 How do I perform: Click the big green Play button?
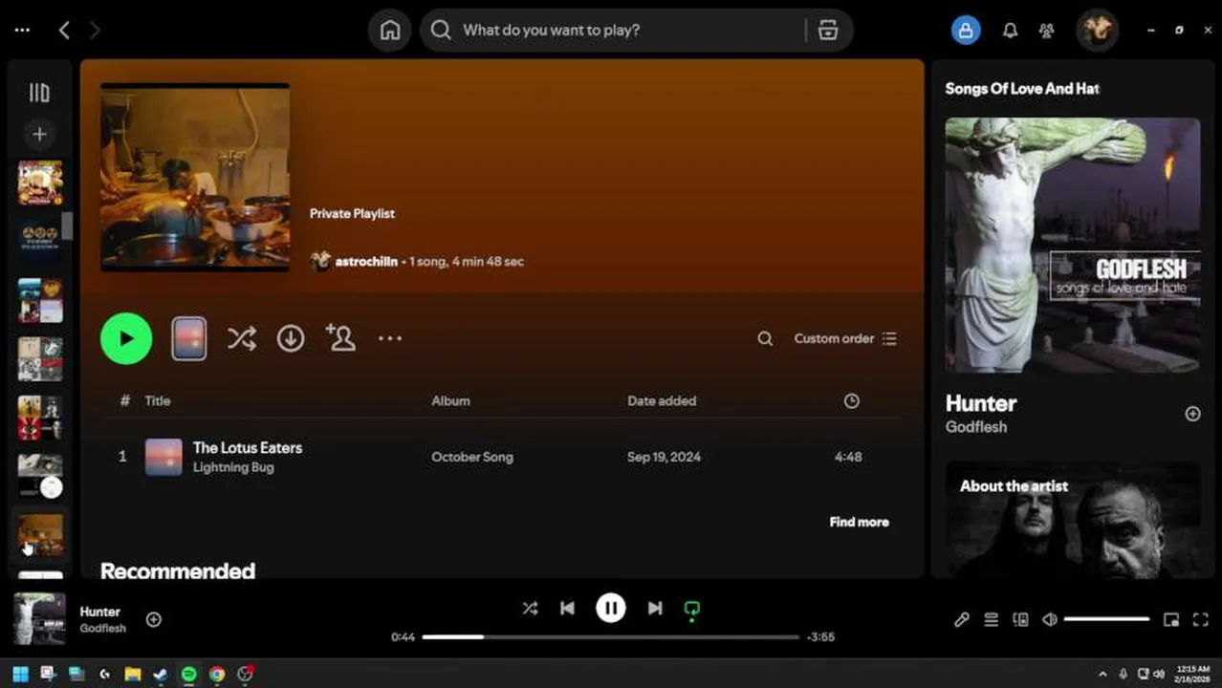126,338
